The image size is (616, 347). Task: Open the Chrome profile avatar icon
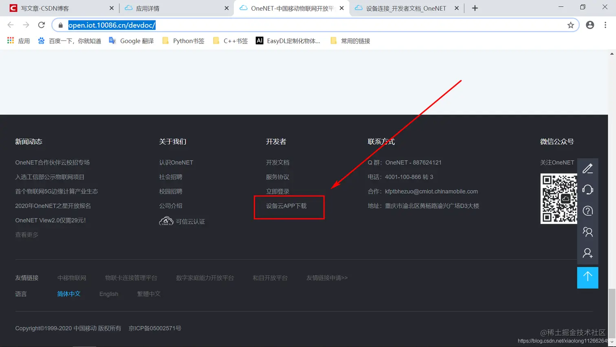[590, 25]
